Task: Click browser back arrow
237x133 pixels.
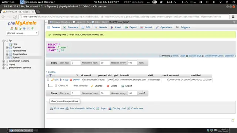Action: pos(3,17)
